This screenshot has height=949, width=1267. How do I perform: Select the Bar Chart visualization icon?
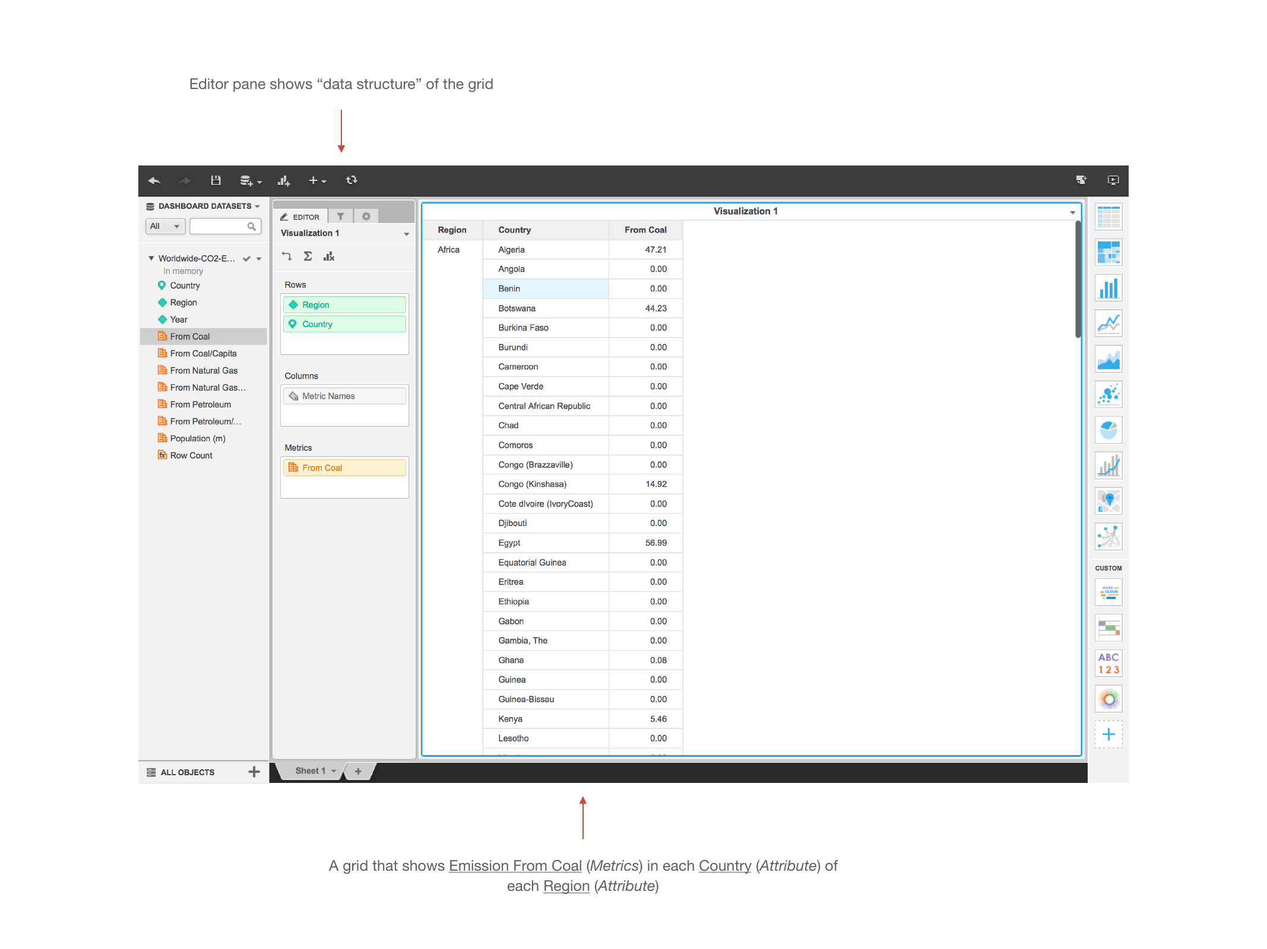1108,289
